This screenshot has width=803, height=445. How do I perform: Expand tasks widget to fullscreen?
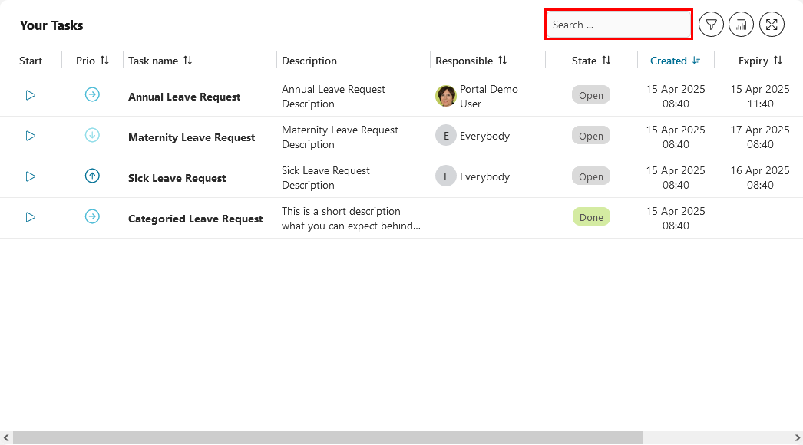coord(772,25)
